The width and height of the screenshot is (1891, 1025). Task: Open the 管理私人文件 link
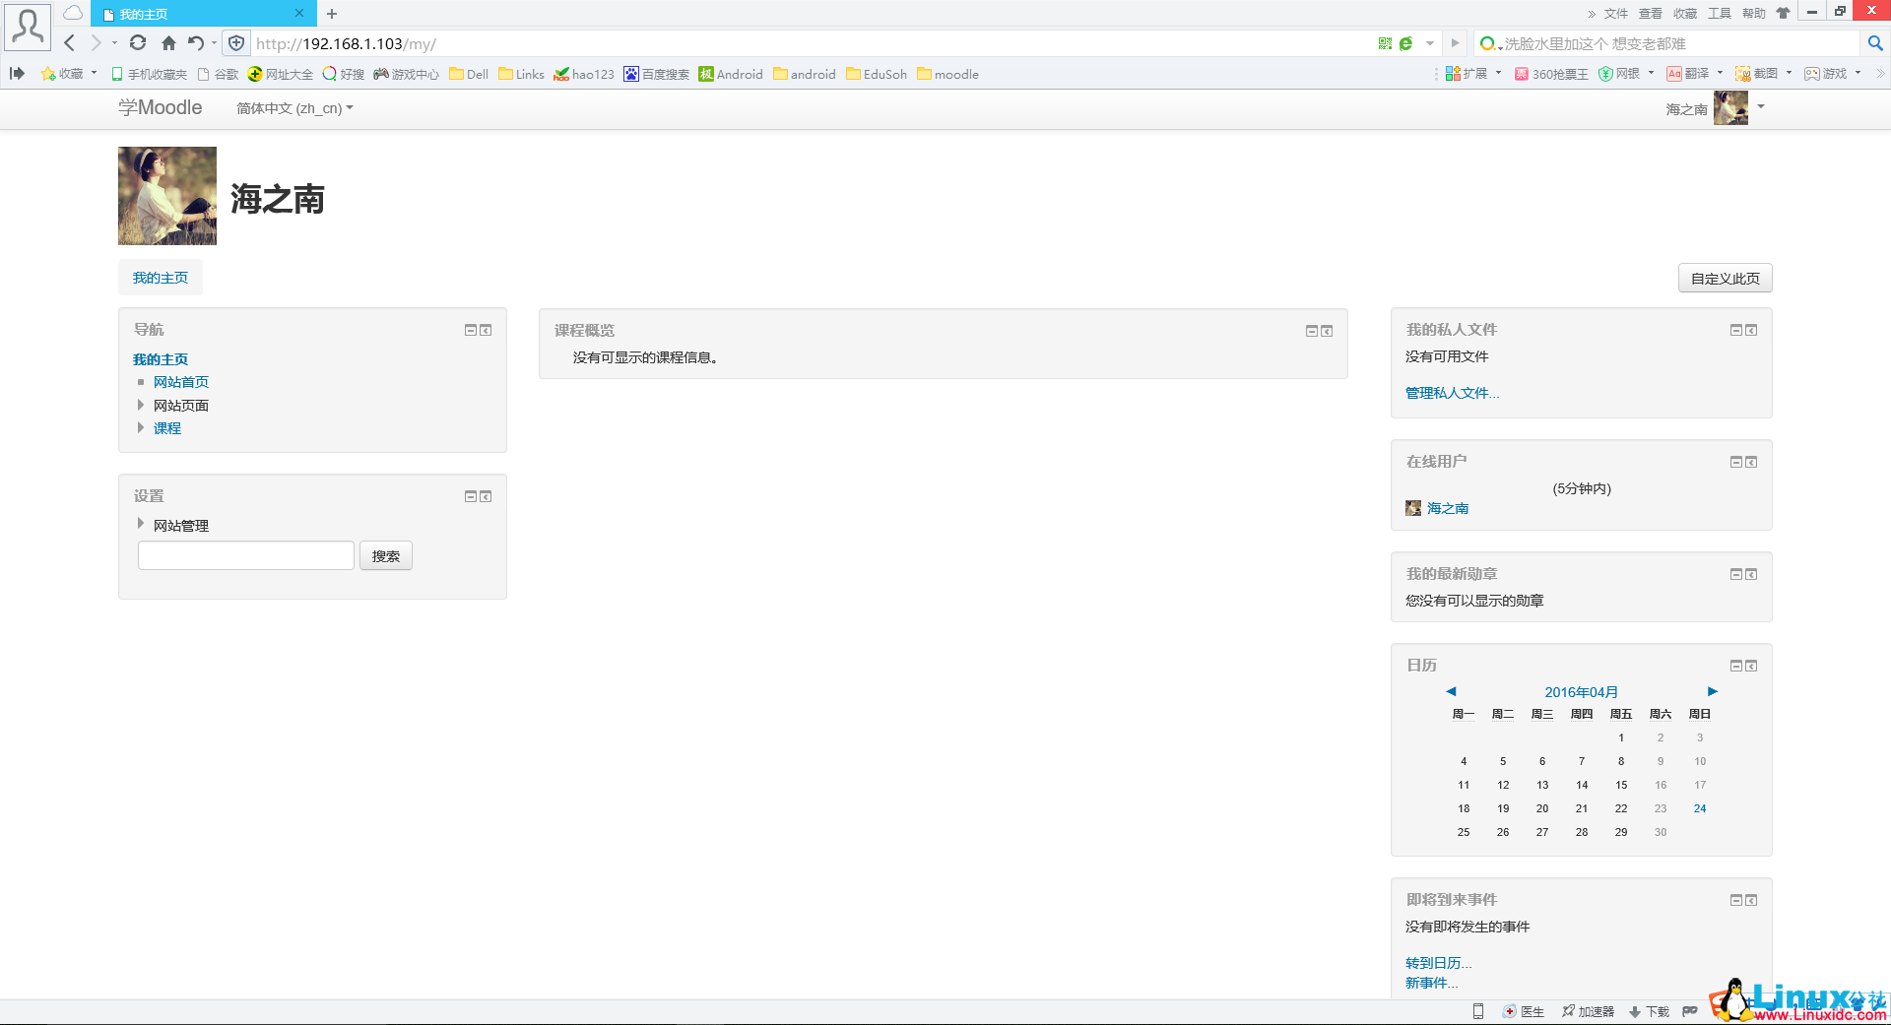[1452, 392]
